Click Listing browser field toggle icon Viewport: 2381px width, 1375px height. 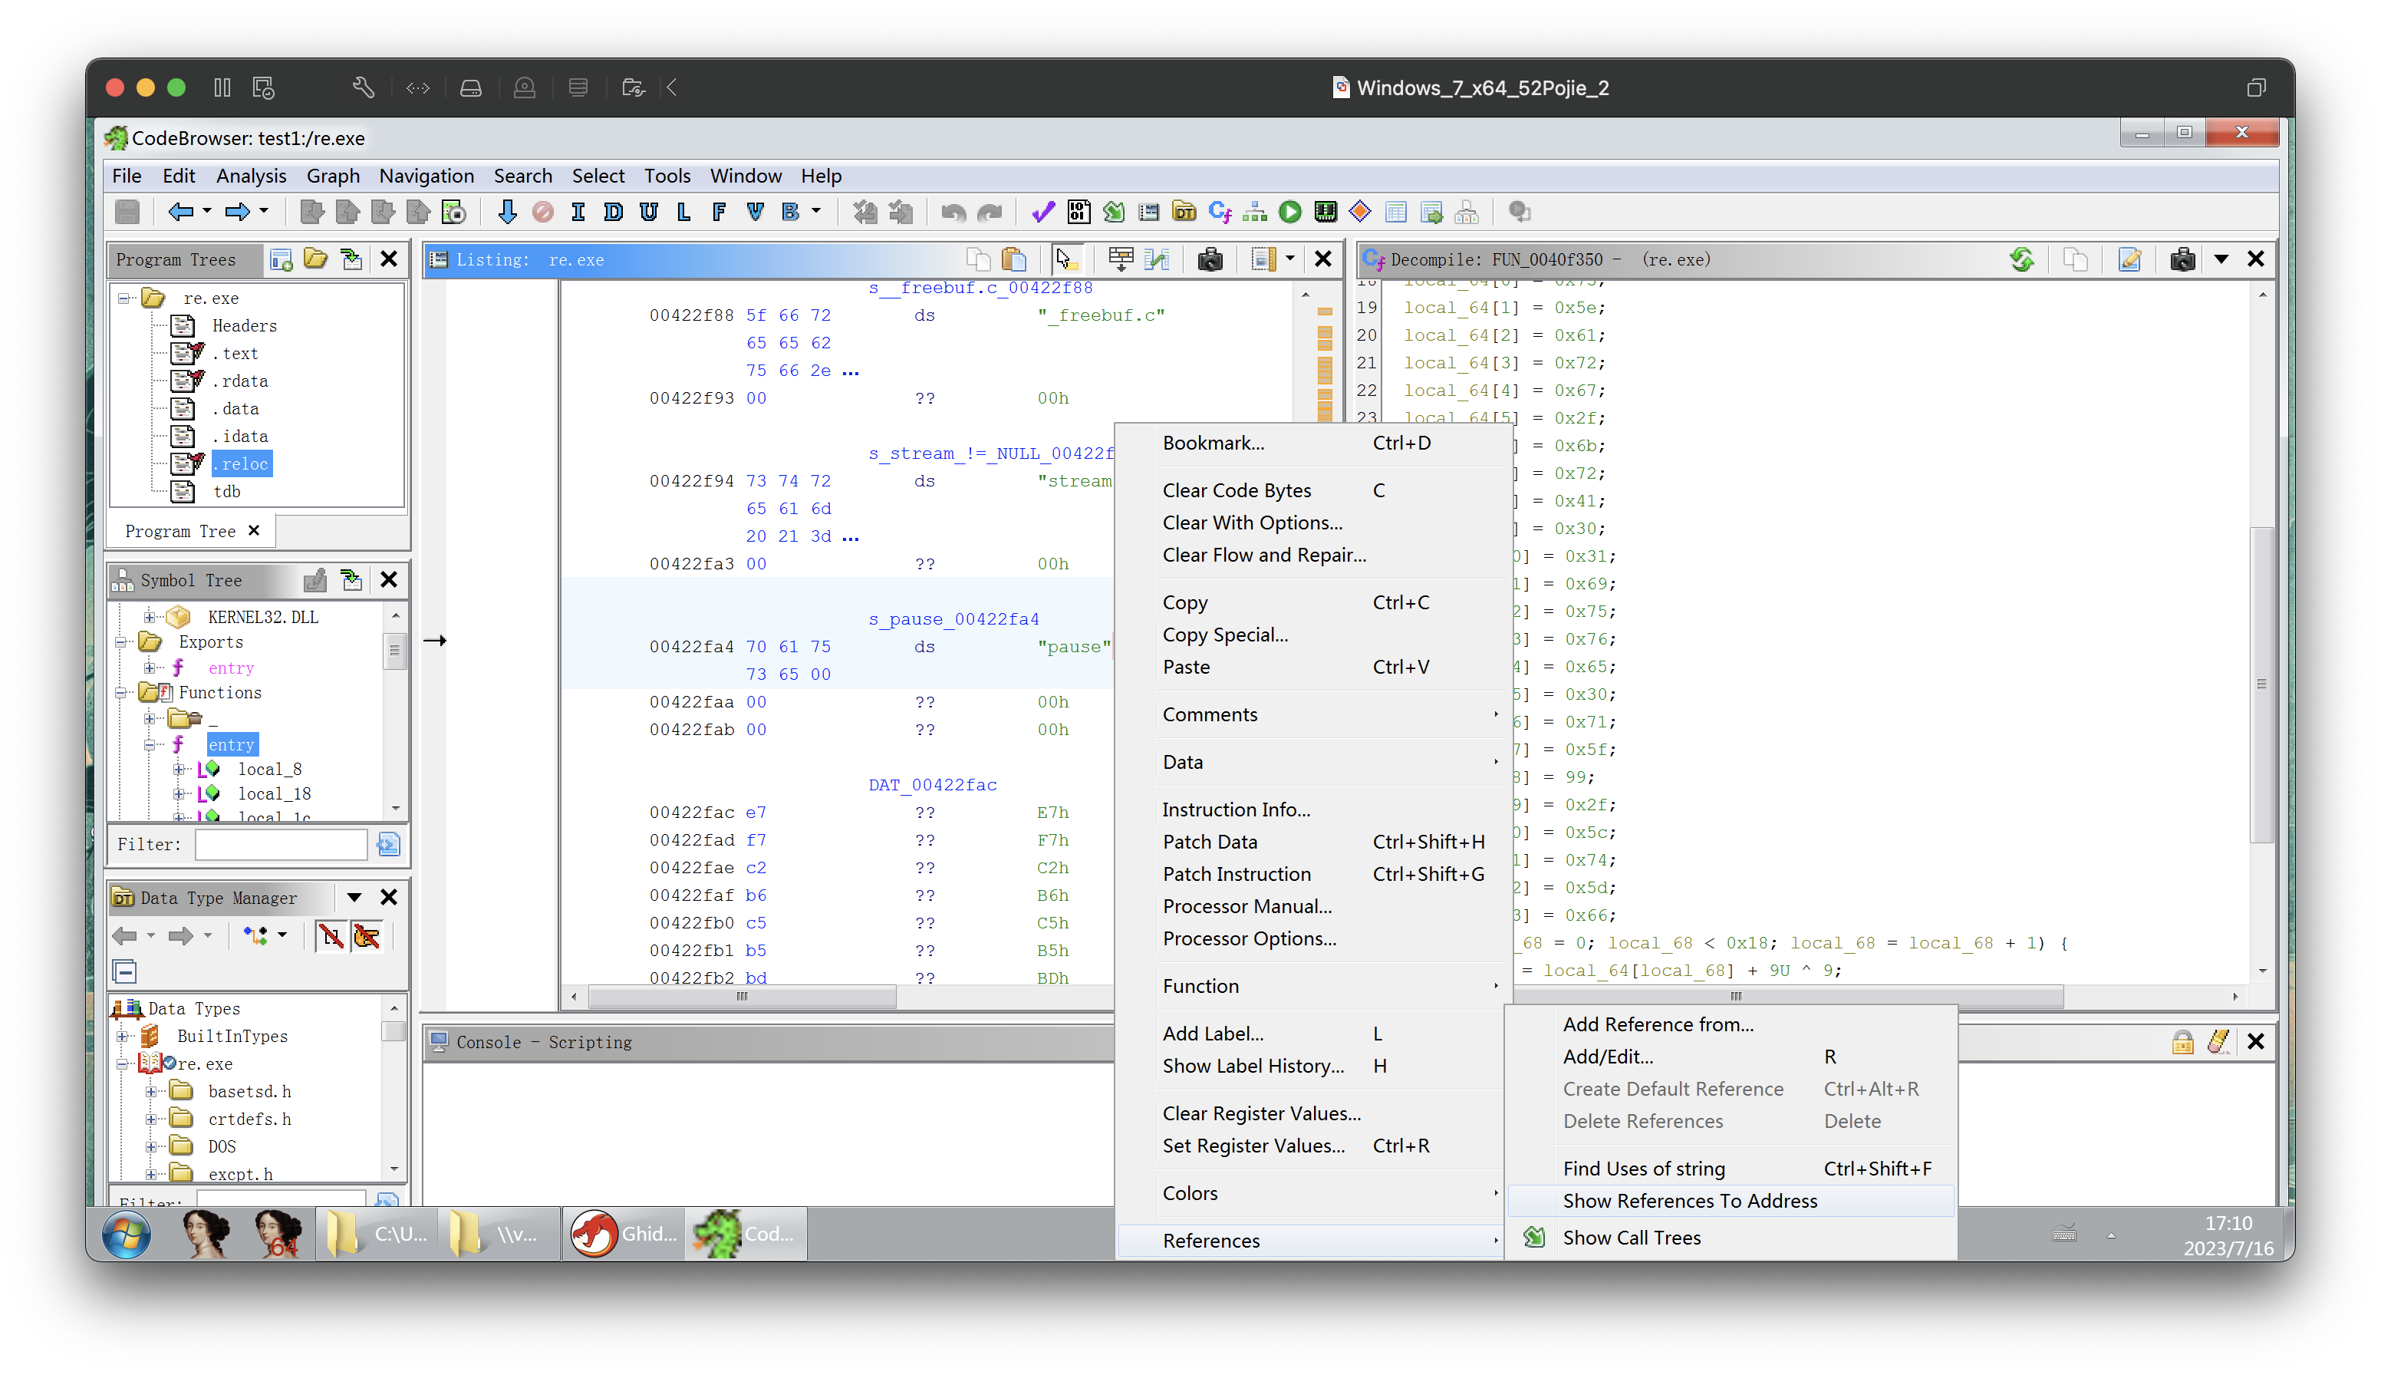pos(1263,259)
